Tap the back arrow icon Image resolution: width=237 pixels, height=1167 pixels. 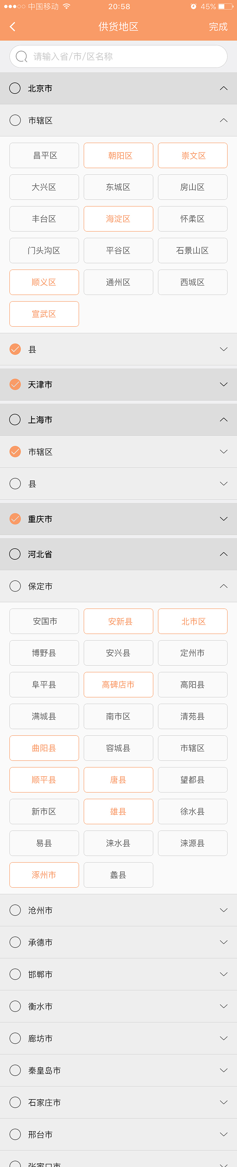(13, 27)
